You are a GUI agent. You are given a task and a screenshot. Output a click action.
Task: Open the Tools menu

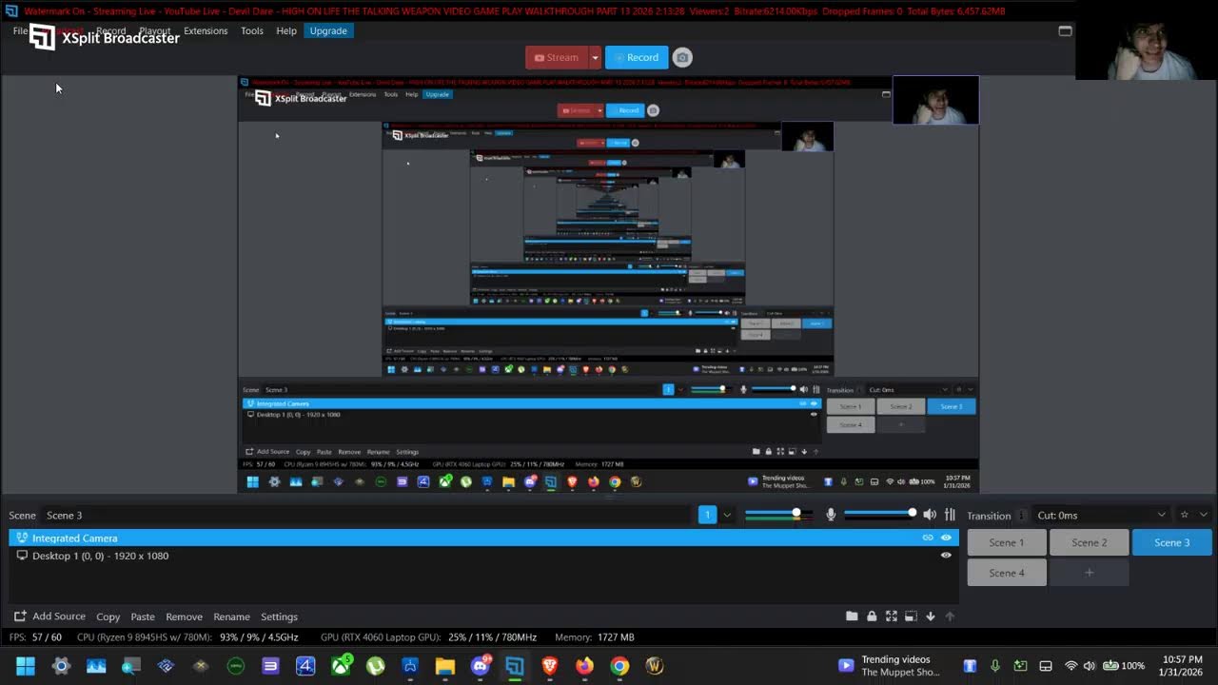252,30
